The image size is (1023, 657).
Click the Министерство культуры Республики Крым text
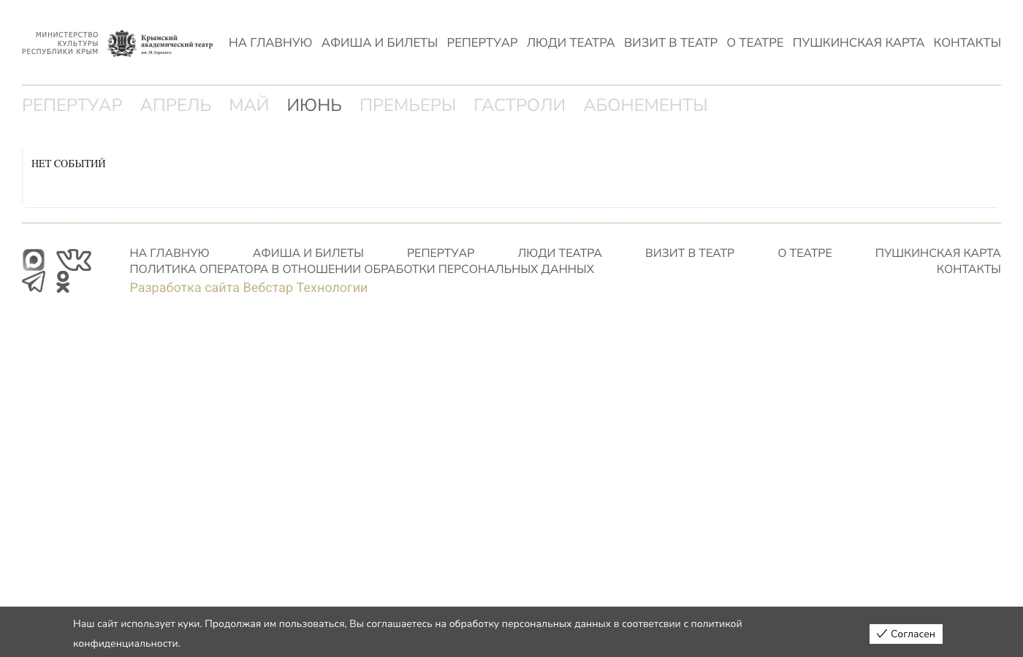tap(61, 43)
